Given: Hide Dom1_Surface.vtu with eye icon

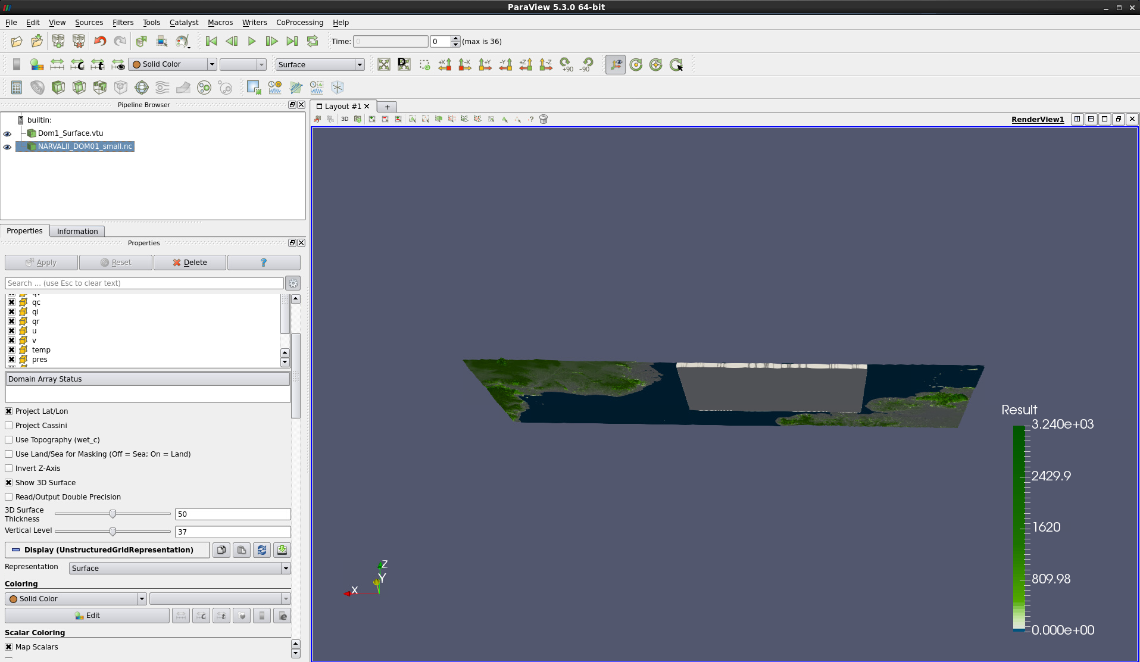Looking at the screenshot, I should (x=7, y=134).
